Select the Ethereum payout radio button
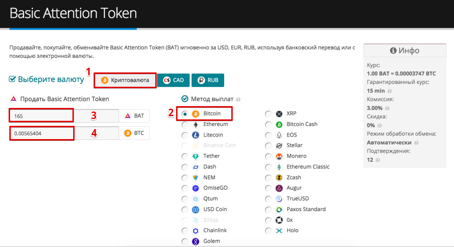The height and width of the screenshot is (247, 454). [x=185, y=125]
